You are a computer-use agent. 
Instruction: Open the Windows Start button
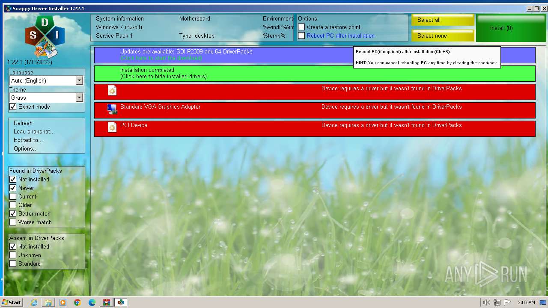point(12,302)
